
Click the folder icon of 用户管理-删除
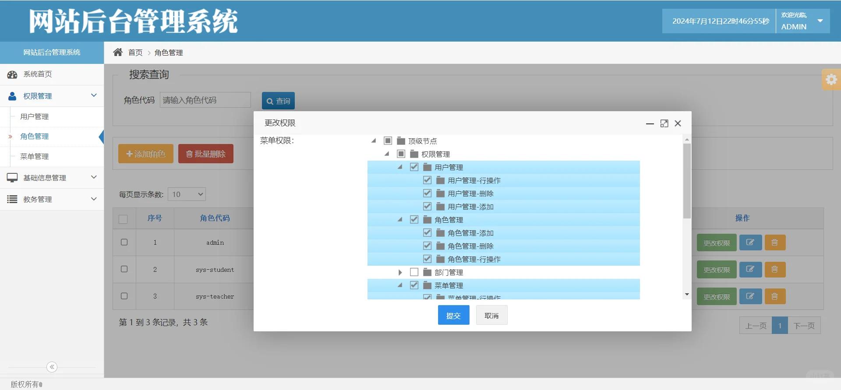[x=440, y=193]
